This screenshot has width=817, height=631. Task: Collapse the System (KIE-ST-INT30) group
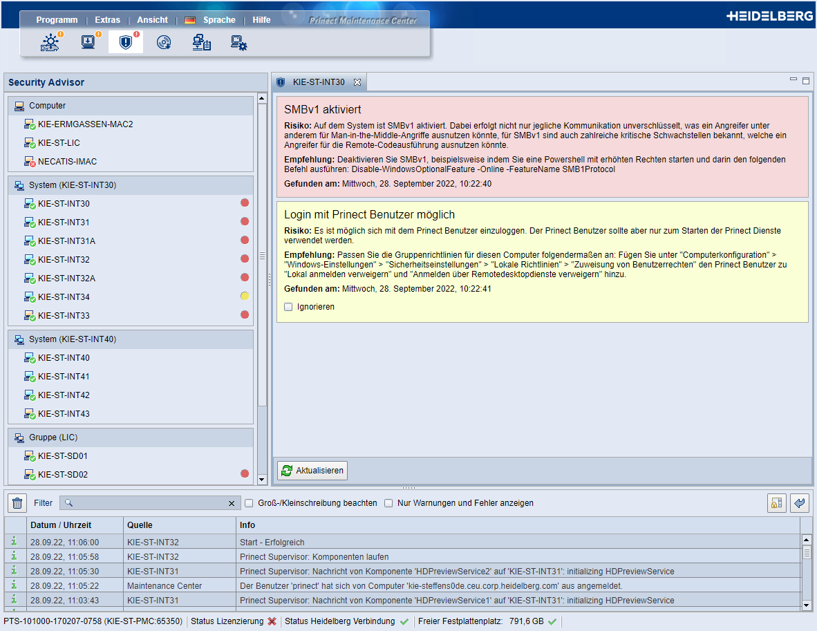[130, 185]
